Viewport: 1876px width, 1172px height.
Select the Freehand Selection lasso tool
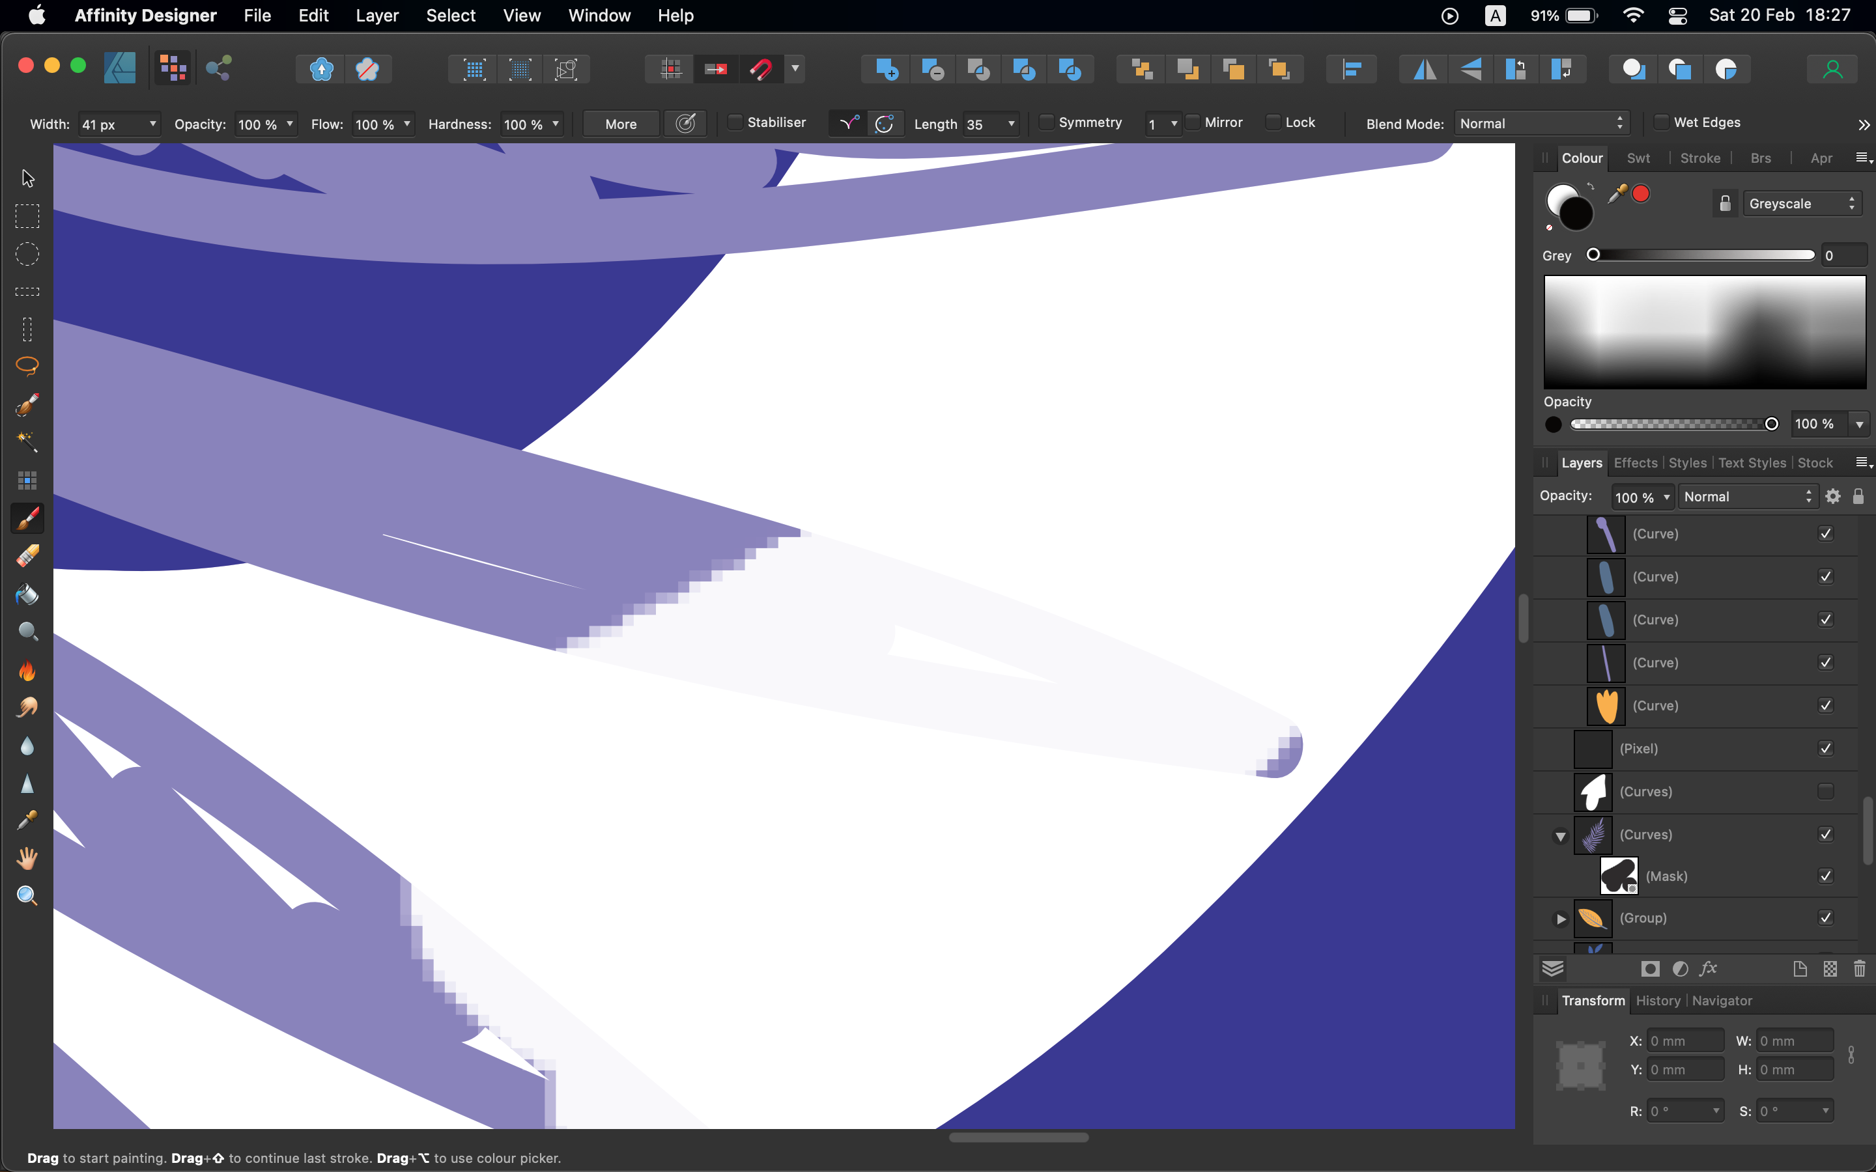[27, 367]
